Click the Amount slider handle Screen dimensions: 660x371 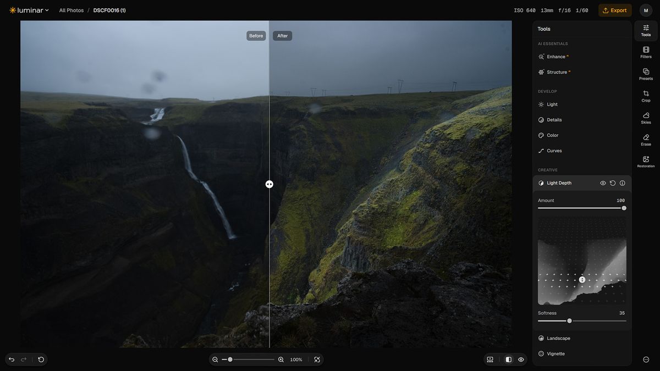point(624,208)
